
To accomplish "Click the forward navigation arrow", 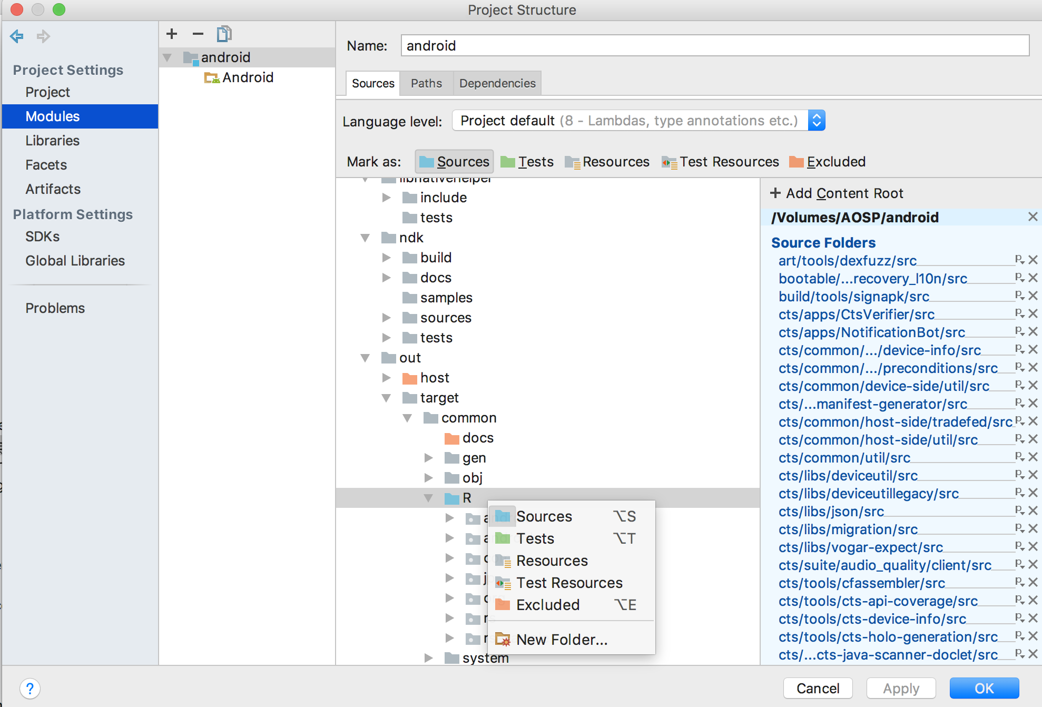I will 43,36.
